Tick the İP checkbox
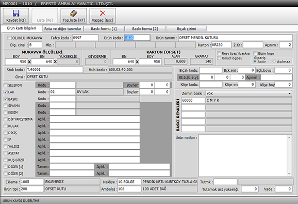Image resolution: width=298 pixels, height=204 pixels. [6, 139]
